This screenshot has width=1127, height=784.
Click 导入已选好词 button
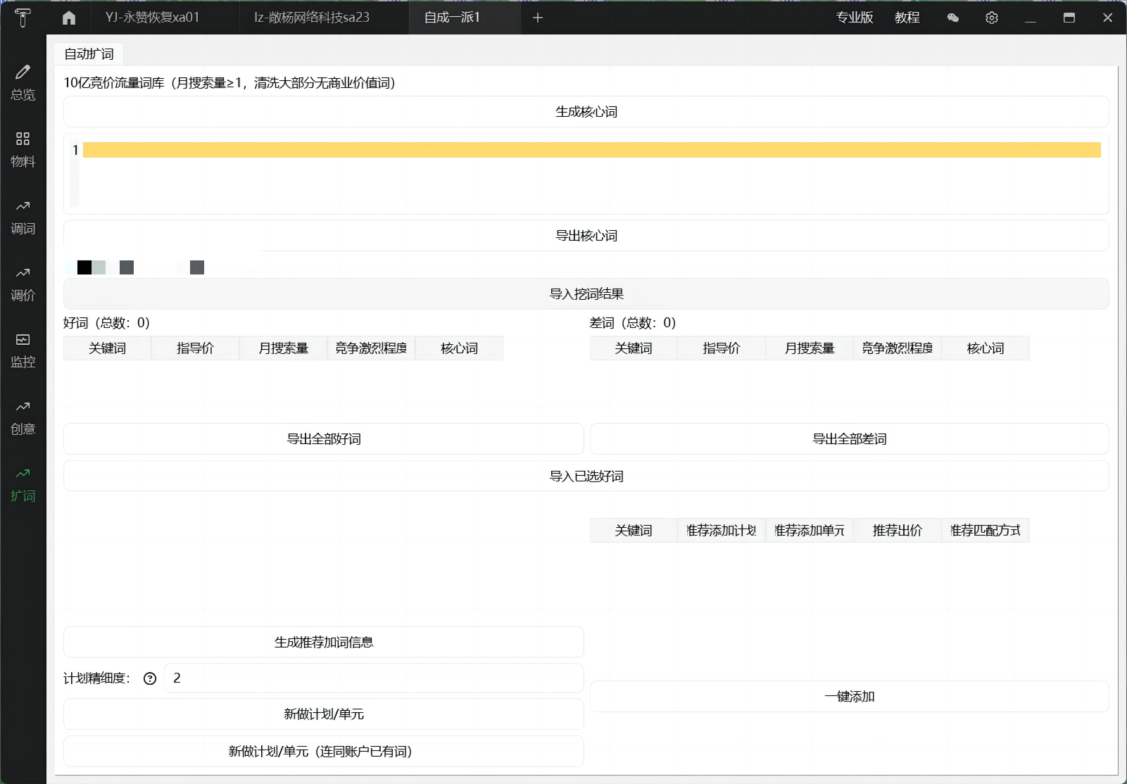click(x=586, y=476)
